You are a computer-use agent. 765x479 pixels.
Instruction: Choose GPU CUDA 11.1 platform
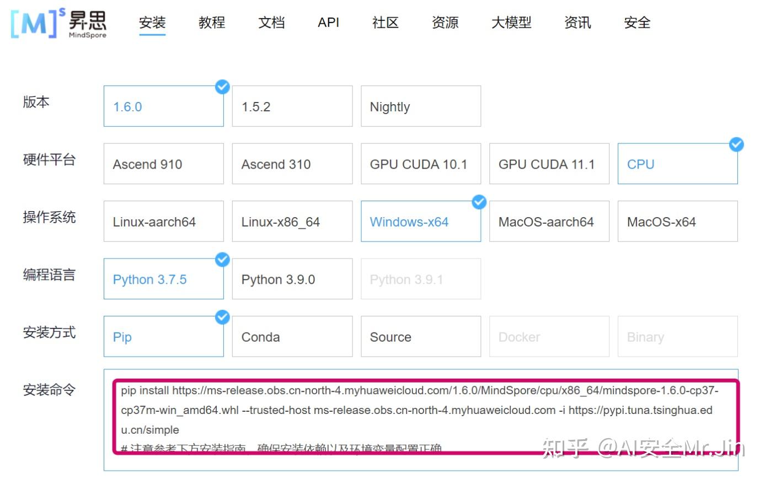(549, 164)
